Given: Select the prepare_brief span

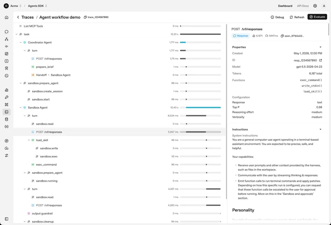Looking at the screenshot, I should [120, 67].
